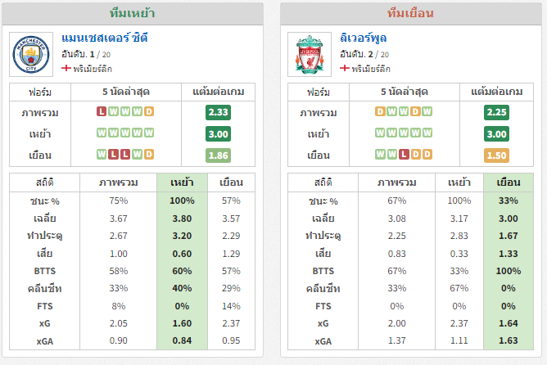Click England flag beside Manchester City league
Screen dimensions: 547x365
pos(66,68)
